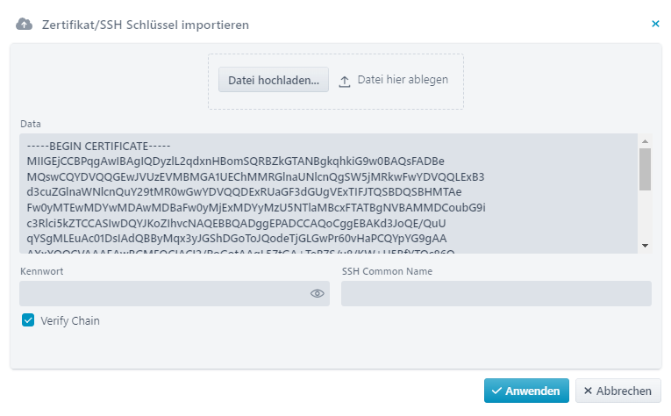The height and width of the screenshot is (416, 671).
Task: Open file chooser via 'Datei hochladen...'
Action: [x=274, y=80]
